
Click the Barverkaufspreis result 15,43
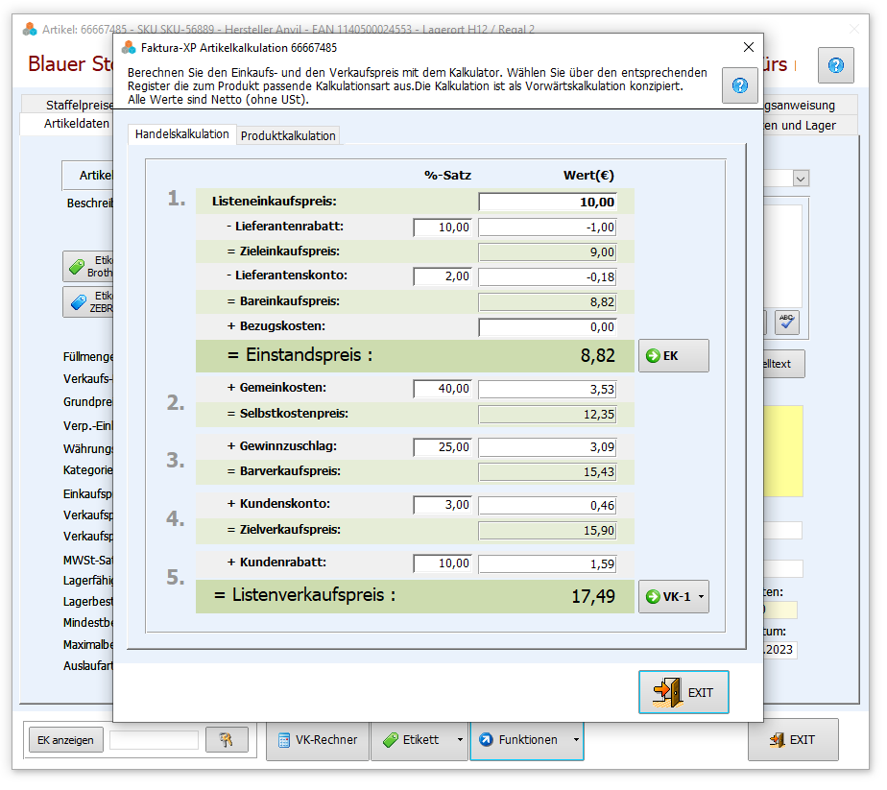click(x=547, y=471)
